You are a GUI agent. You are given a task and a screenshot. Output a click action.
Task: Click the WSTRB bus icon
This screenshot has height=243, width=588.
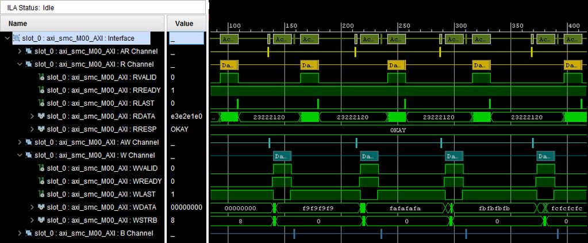(41, 220)
